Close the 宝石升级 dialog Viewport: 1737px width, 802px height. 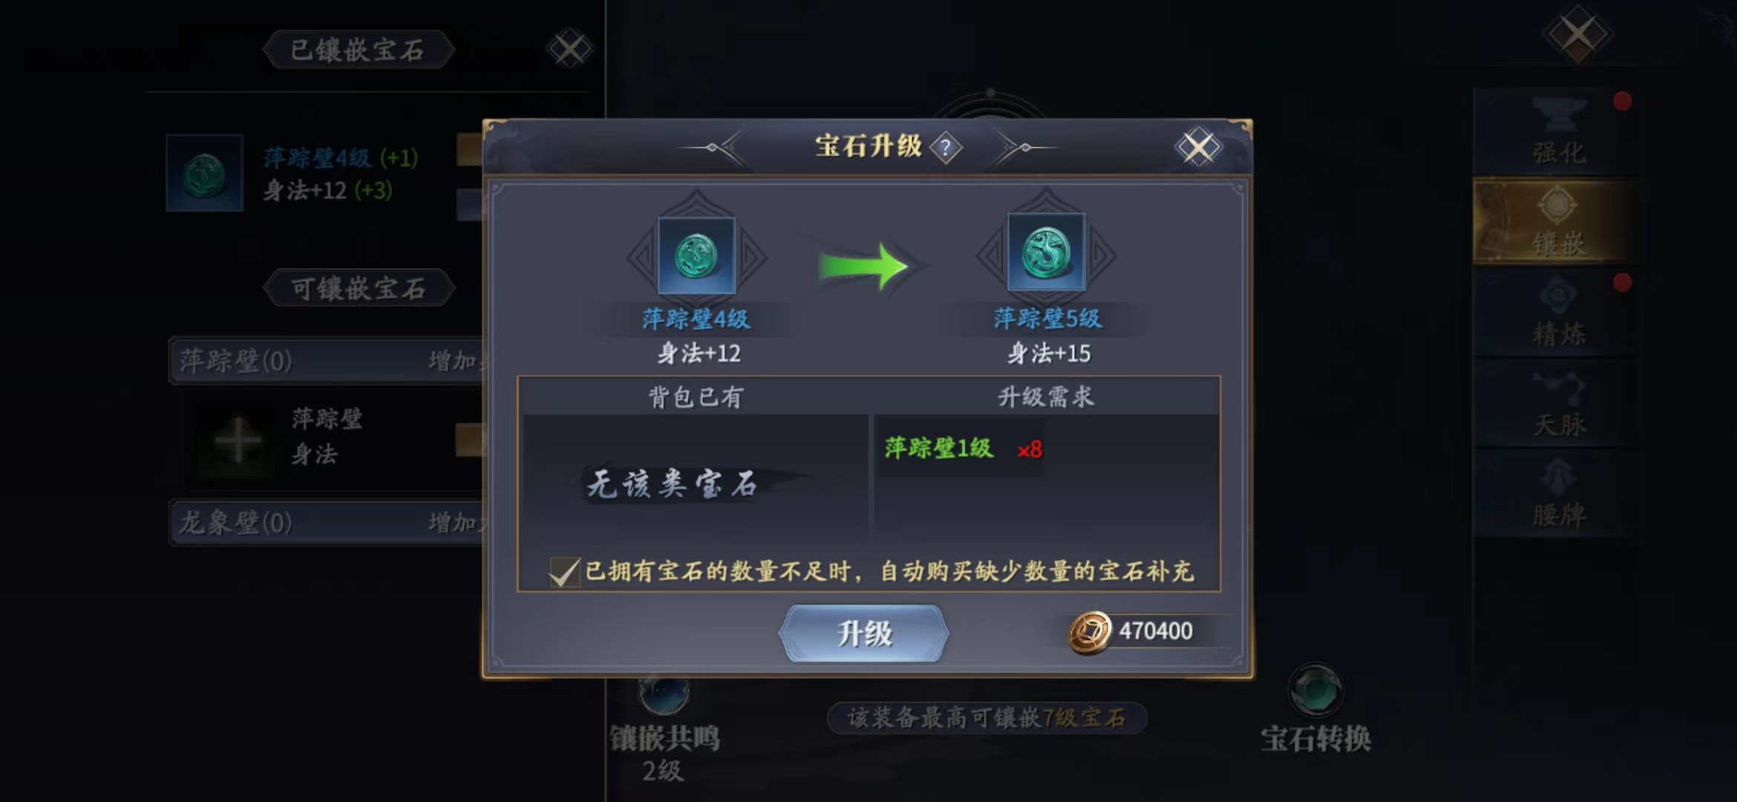point(1198,147)
